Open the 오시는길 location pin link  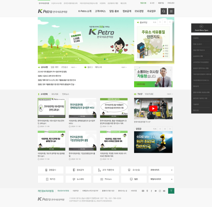point(134,170)
